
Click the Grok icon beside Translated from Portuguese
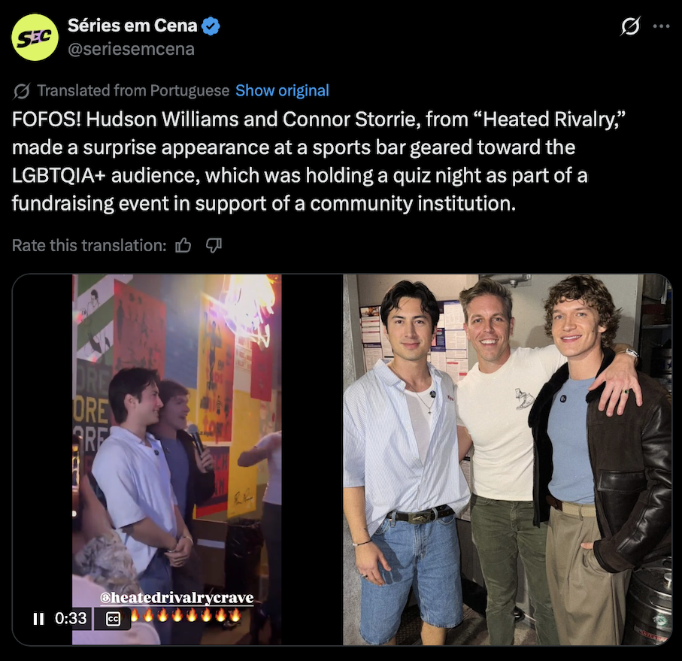21,91
